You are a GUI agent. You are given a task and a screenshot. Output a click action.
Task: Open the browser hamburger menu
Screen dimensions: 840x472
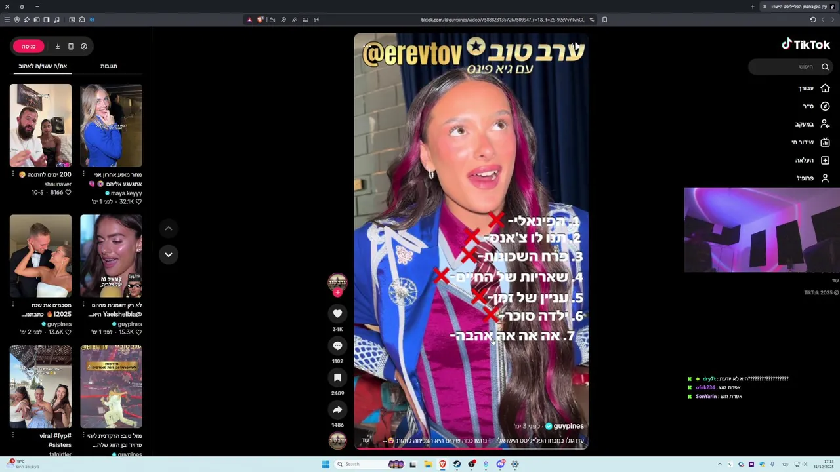click(x=7, y=20)
